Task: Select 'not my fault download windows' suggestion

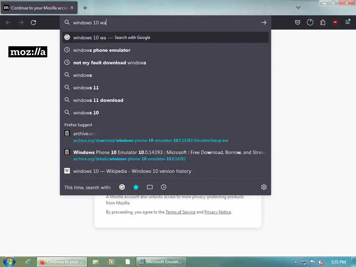Action: tap(165, 63)
